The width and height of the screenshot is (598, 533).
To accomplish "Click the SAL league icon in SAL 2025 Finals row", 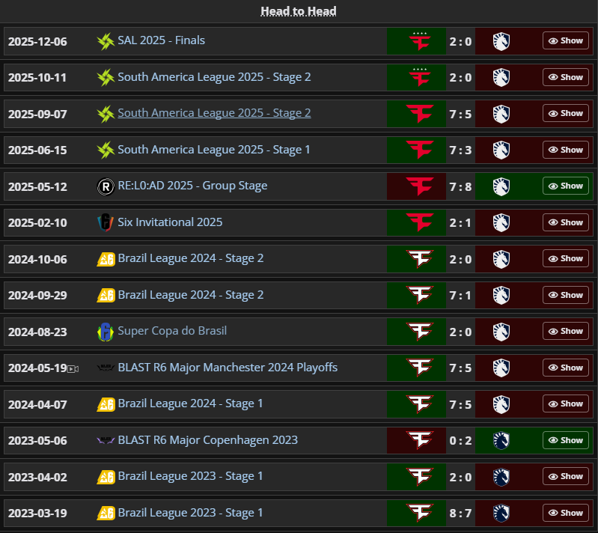I will 106,41.
